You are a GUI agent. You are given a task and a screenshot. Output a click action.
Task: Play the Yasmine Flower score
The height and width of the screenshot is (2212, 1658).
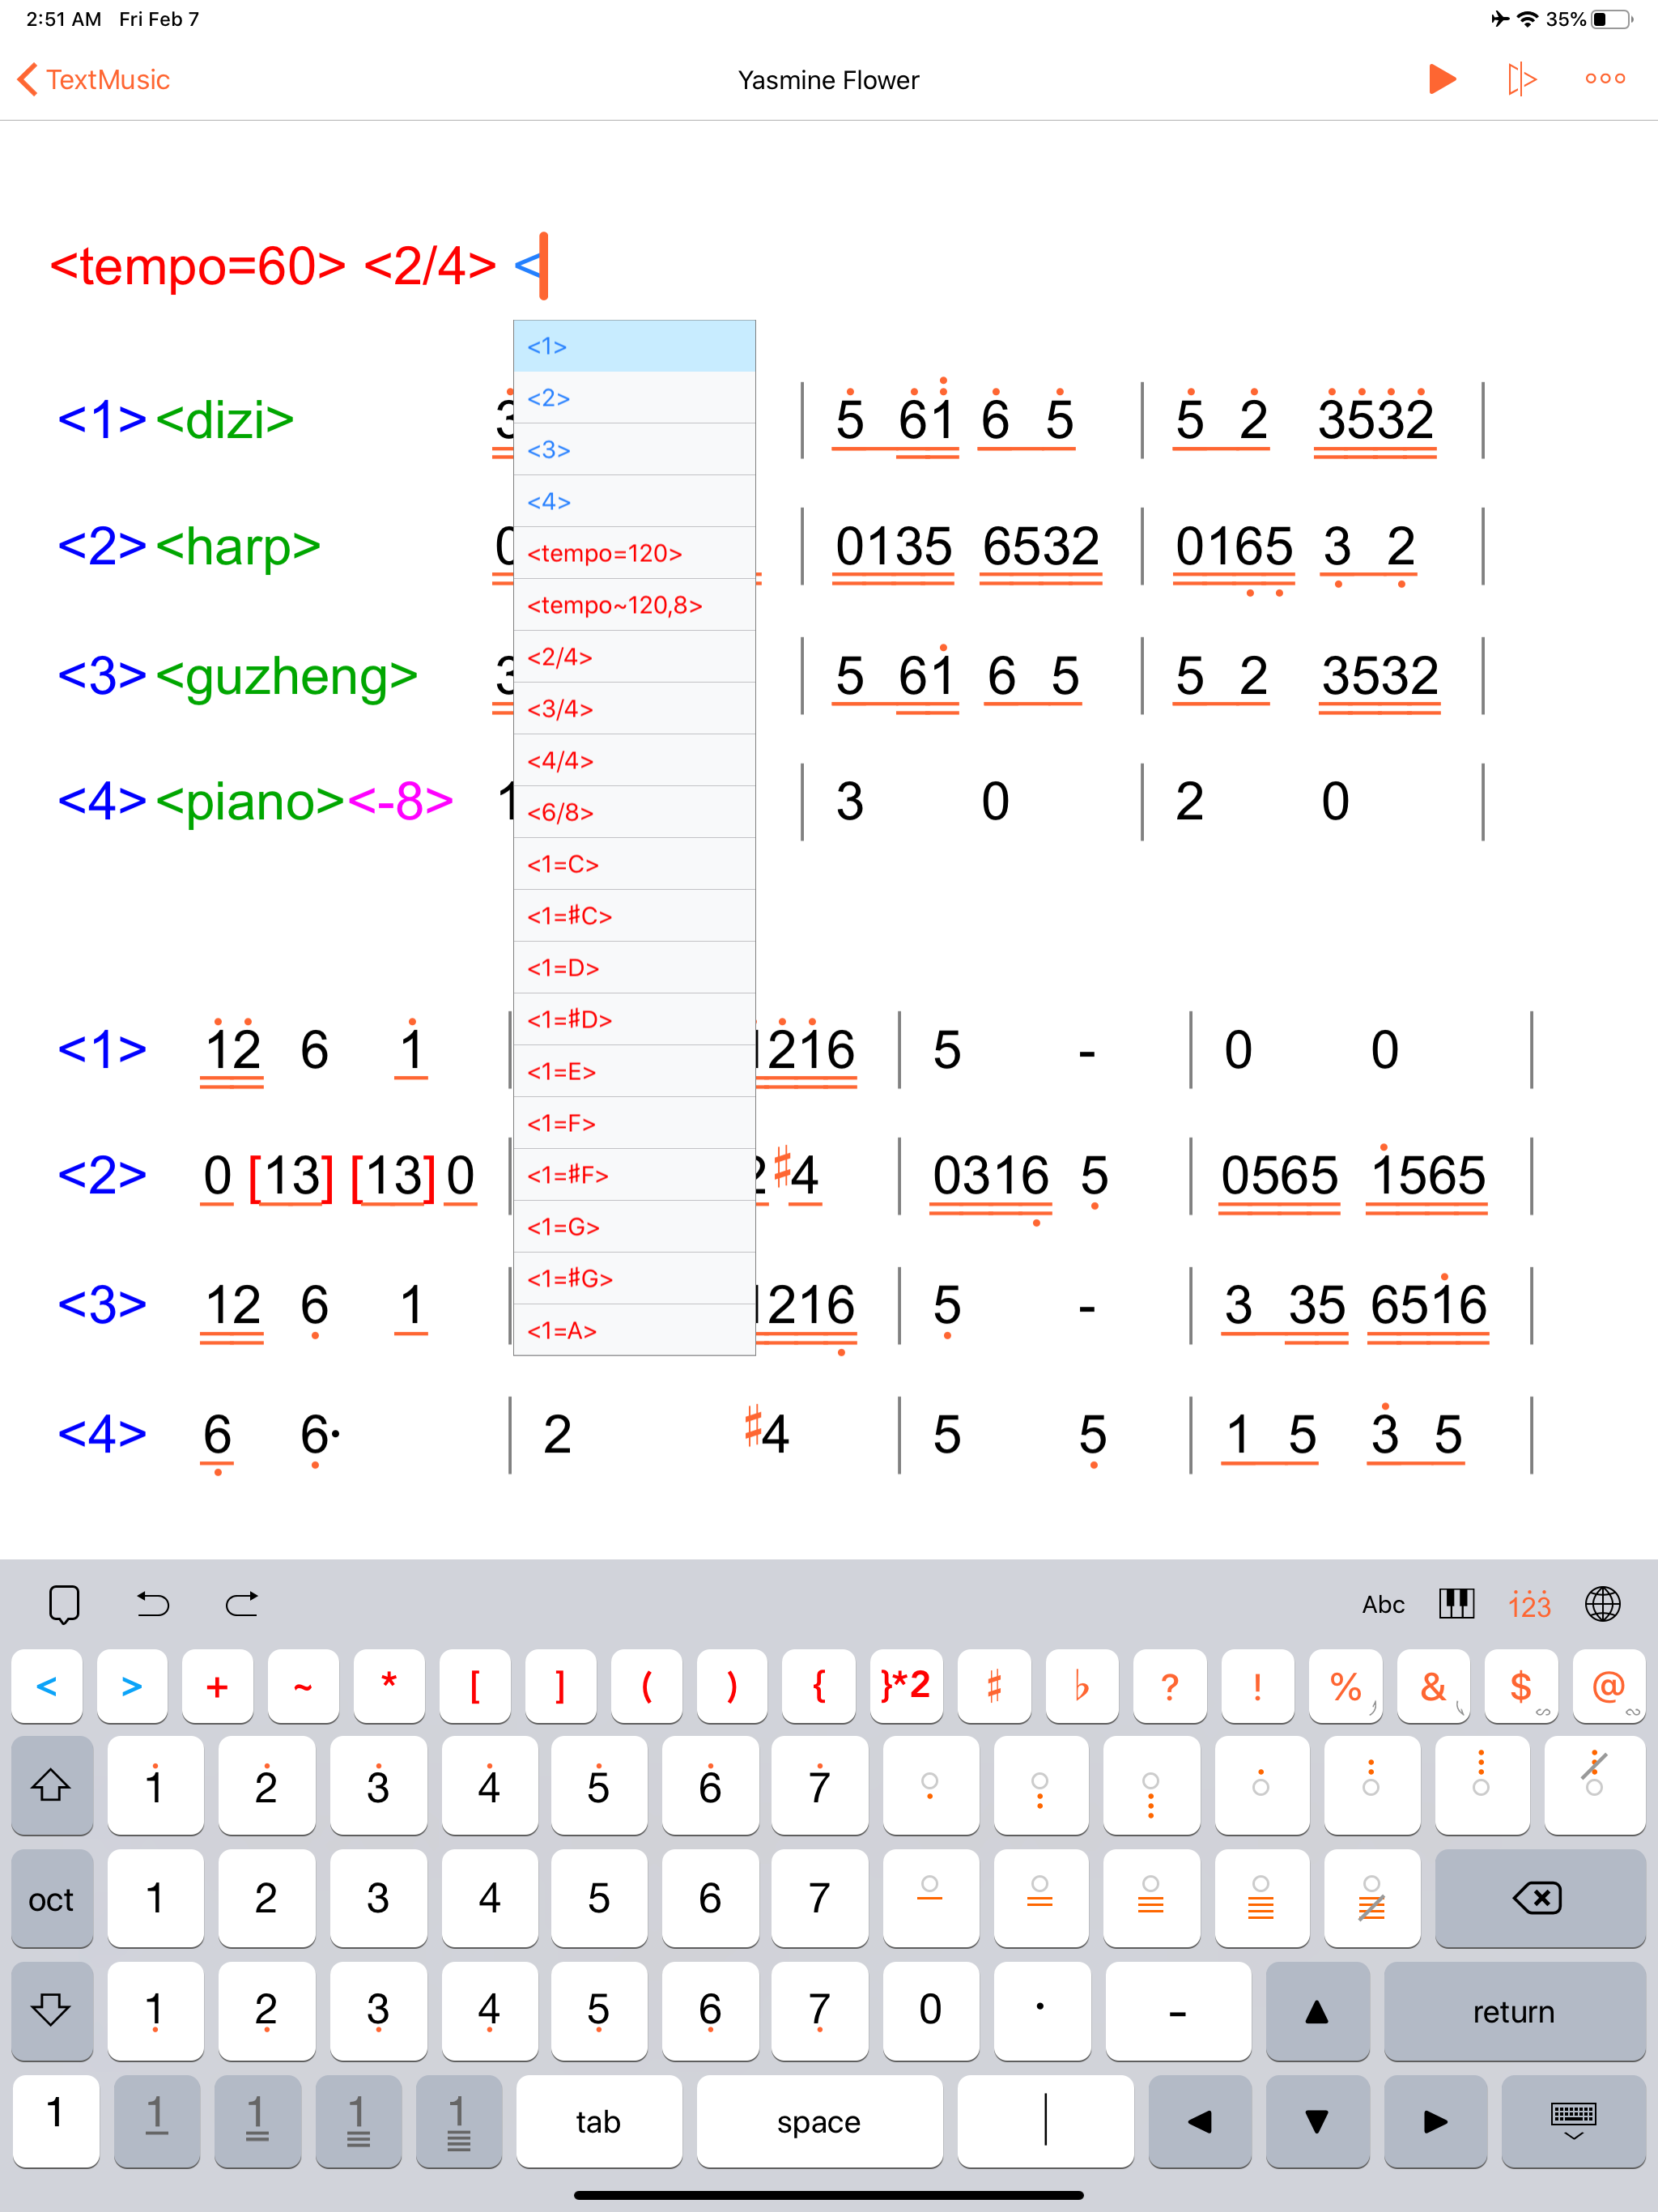tap(1442, 79)
